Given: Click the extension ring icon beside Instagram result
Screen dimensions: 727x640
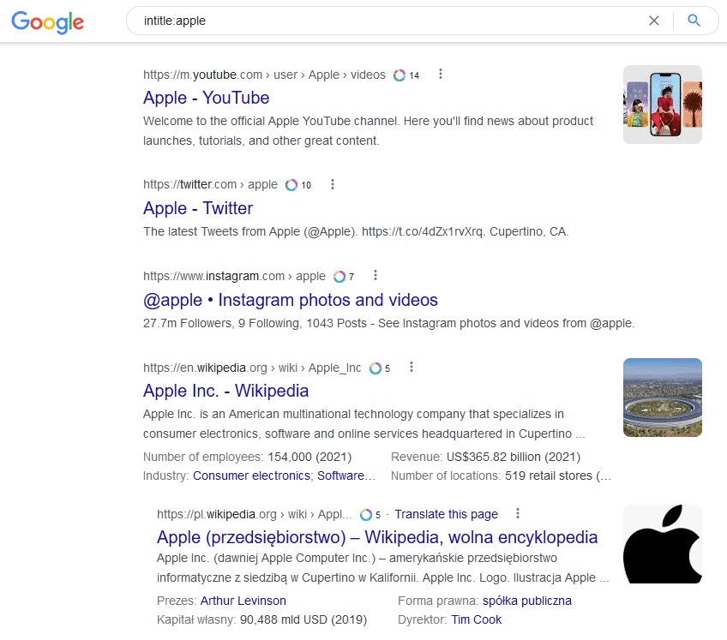Looking at the screenshot, I should [x=339, y=277].
